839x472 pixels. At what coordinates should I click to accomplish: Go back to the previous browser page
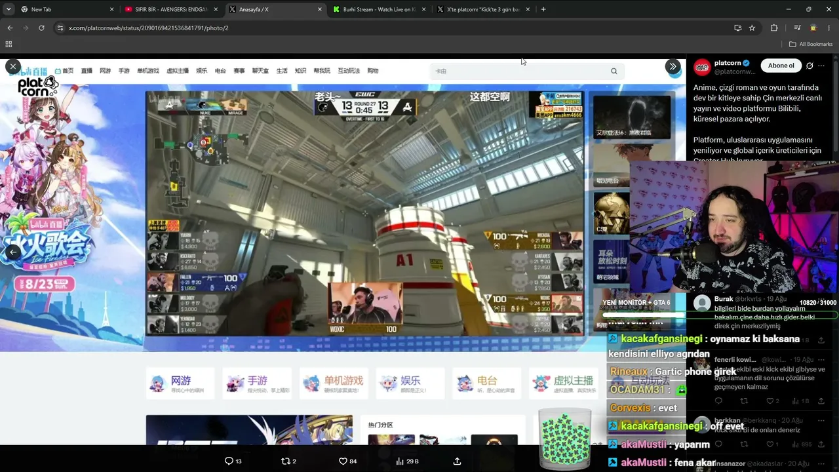tap(10, 28)
